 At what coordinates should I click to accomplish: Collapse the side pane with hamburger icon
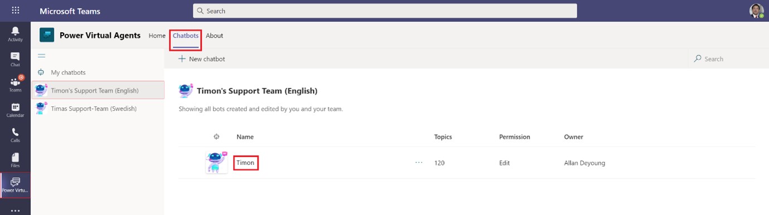41,56
